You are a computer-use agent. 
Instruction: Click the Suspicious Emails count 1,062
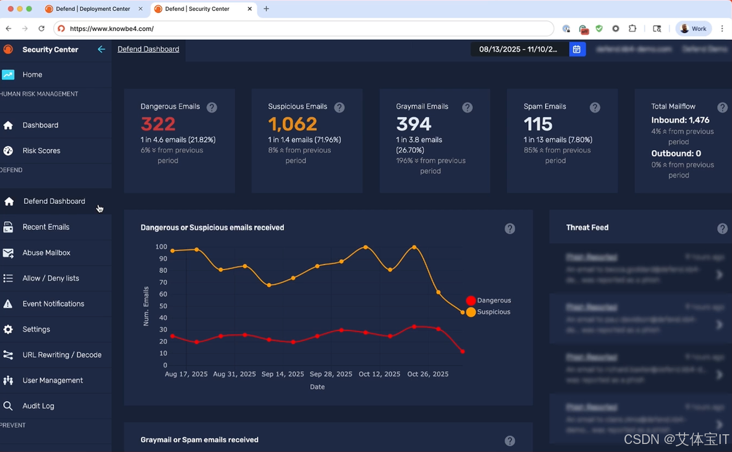pos(292,124)
